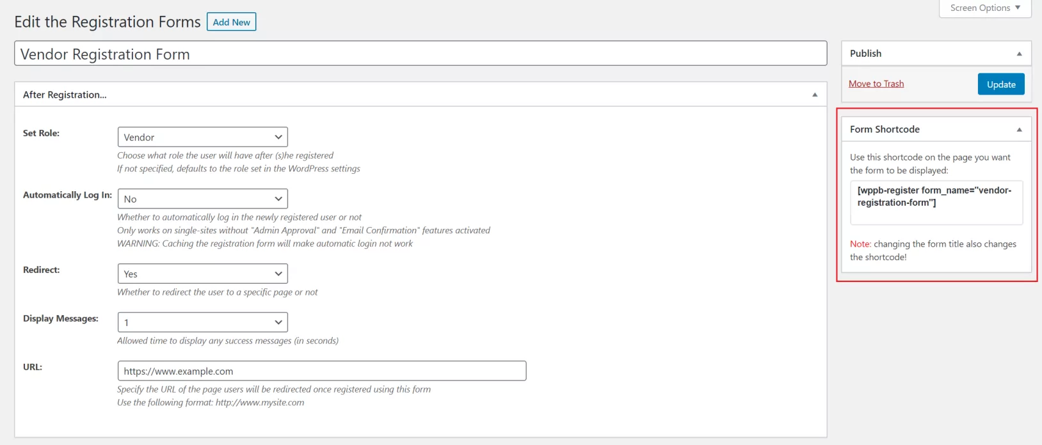Click the Edit the Registration Forms heading
1042x445 pixels.
click(x=108, y=22)
